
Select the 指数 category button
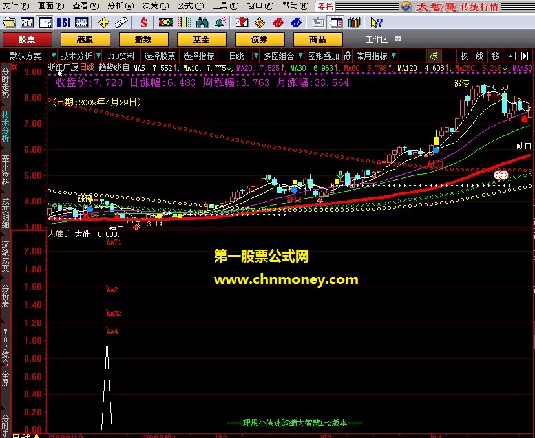click(x=143, y=39)
